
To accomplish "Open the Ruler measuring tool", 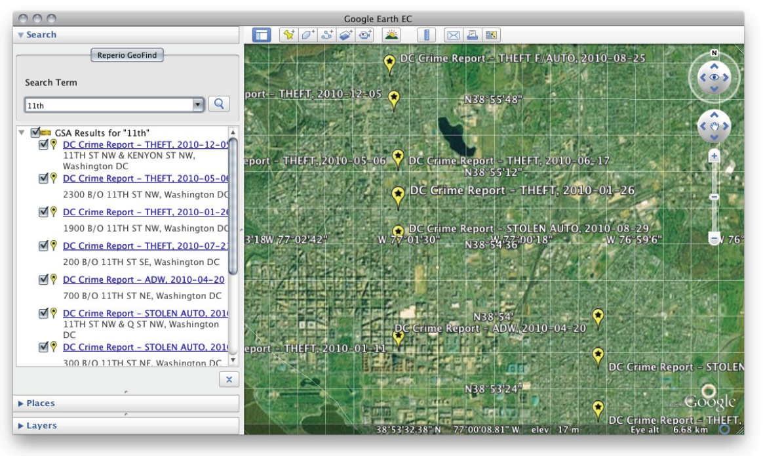I will 426,35.
